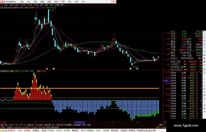
Task: Select the 月线 monthly chart tab
Action: coord(51,5)
